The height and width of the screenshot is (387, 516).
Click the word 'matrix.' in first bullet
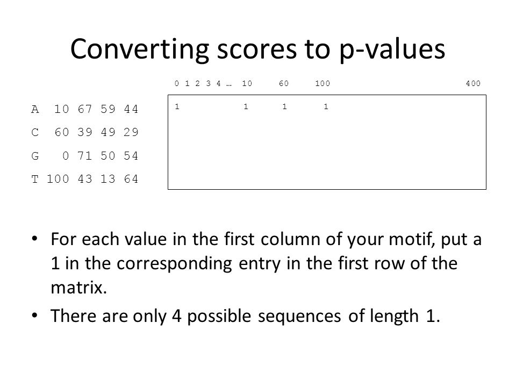click(x=79, y=287)
